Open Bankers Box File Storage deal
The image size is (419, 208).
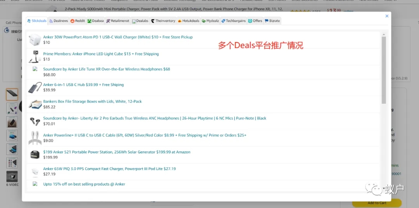tap(92, 101)
